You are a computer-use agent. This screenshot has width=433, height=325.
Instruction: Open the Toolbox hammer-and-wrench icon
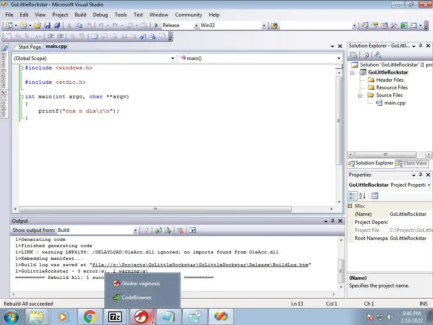click(x=394, y=25)
